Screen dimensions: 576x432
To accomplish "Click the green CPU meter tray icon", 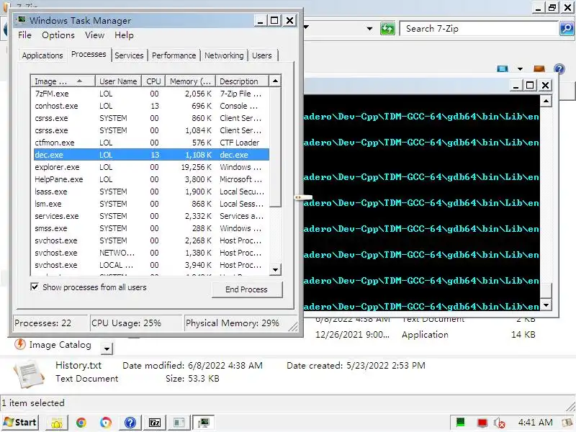I will 460,423.
